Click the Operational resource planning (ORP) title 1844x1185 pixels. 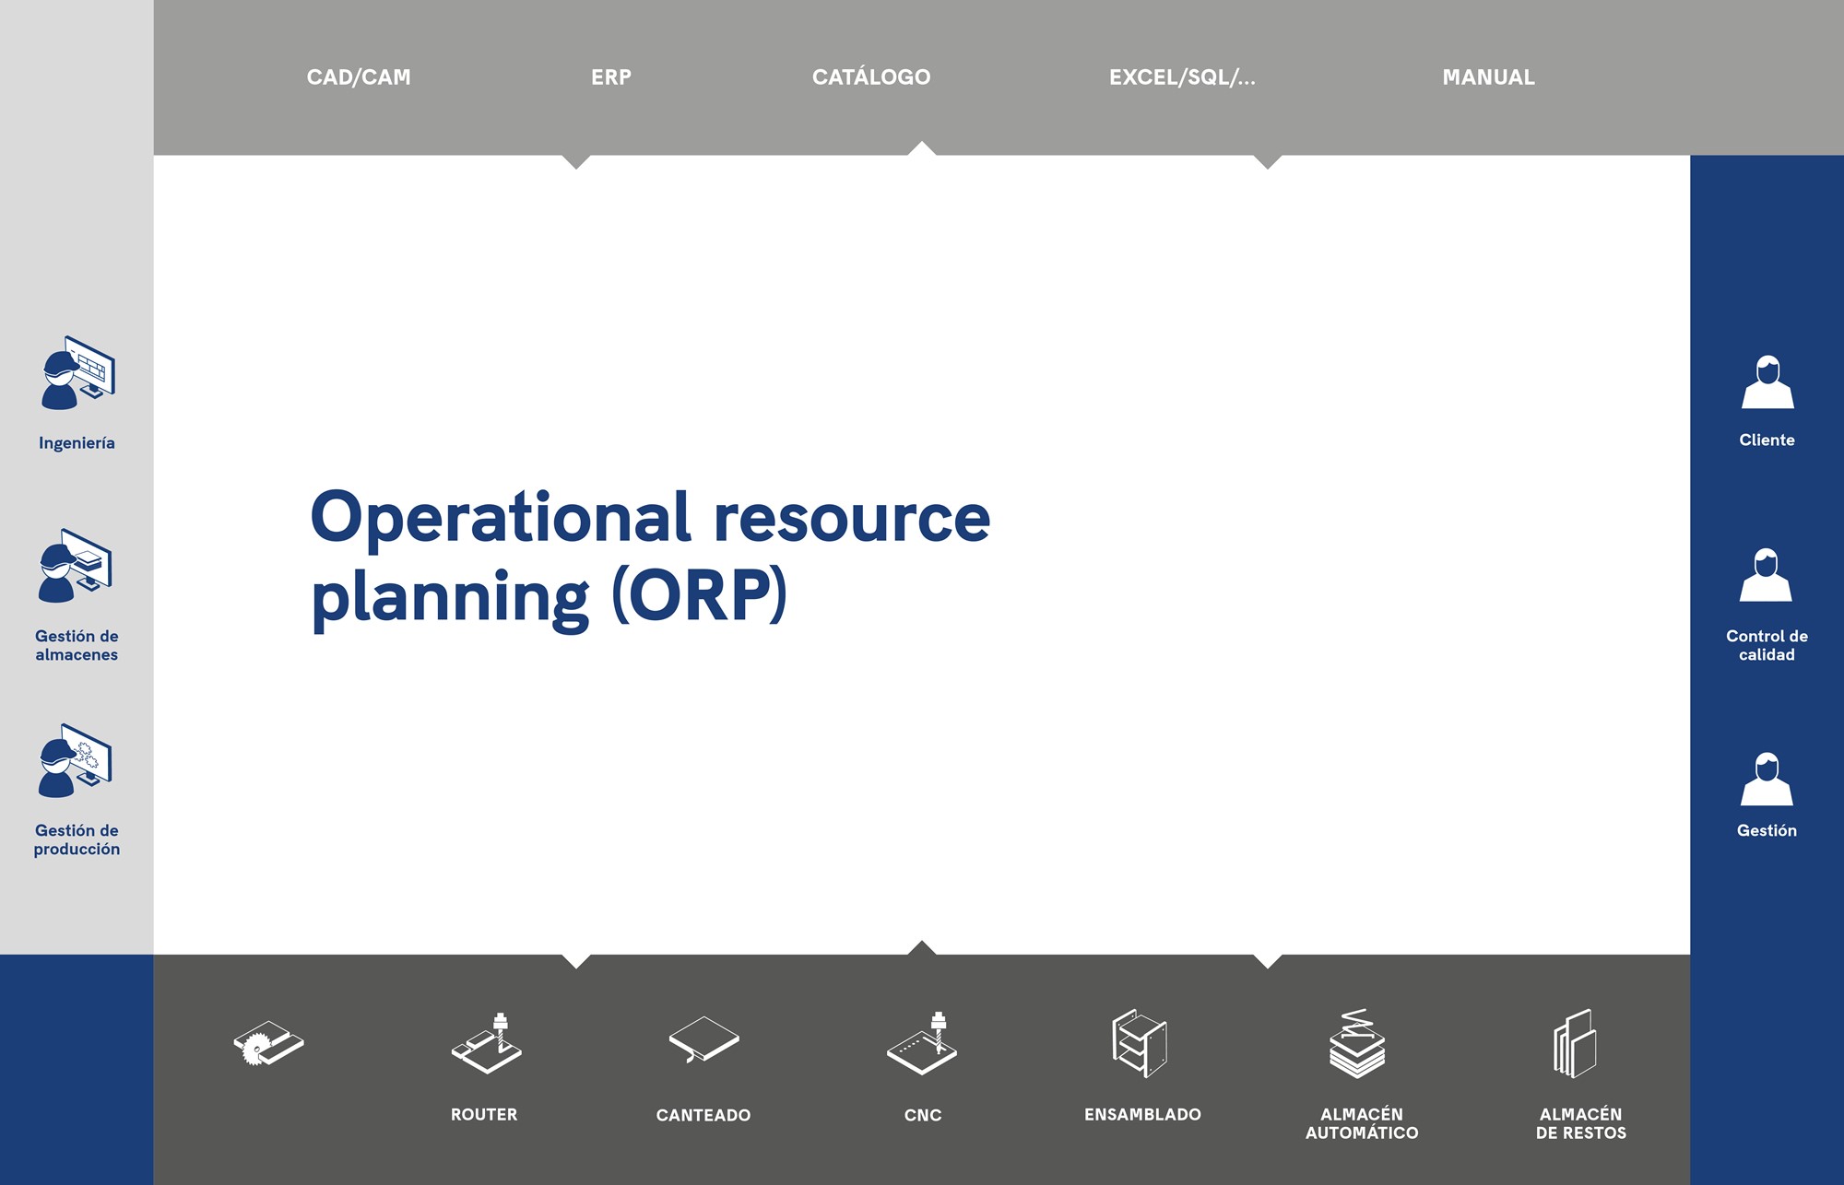coord(650,557)
